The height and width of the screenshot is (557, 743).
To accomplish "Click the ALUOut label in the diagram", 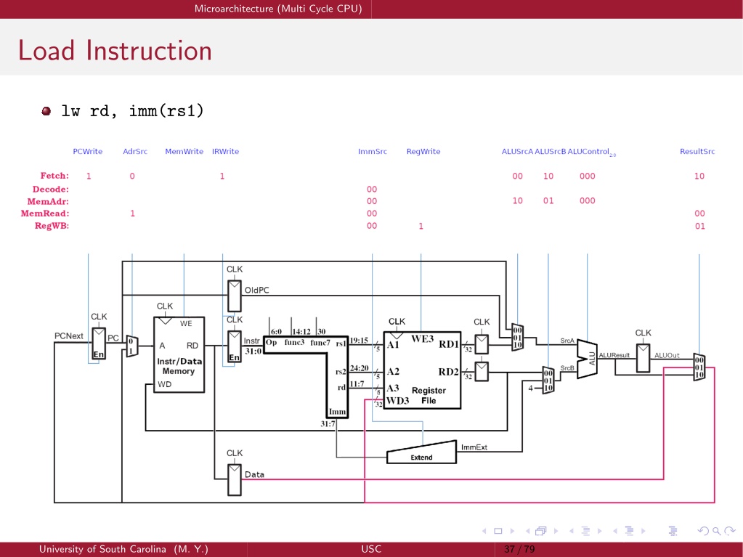I will (x=667, y=355).
